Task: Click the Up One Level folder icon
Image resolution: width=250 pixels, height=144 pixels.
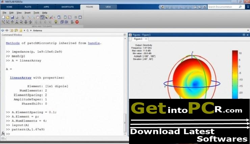Action: tap(11, 30)
